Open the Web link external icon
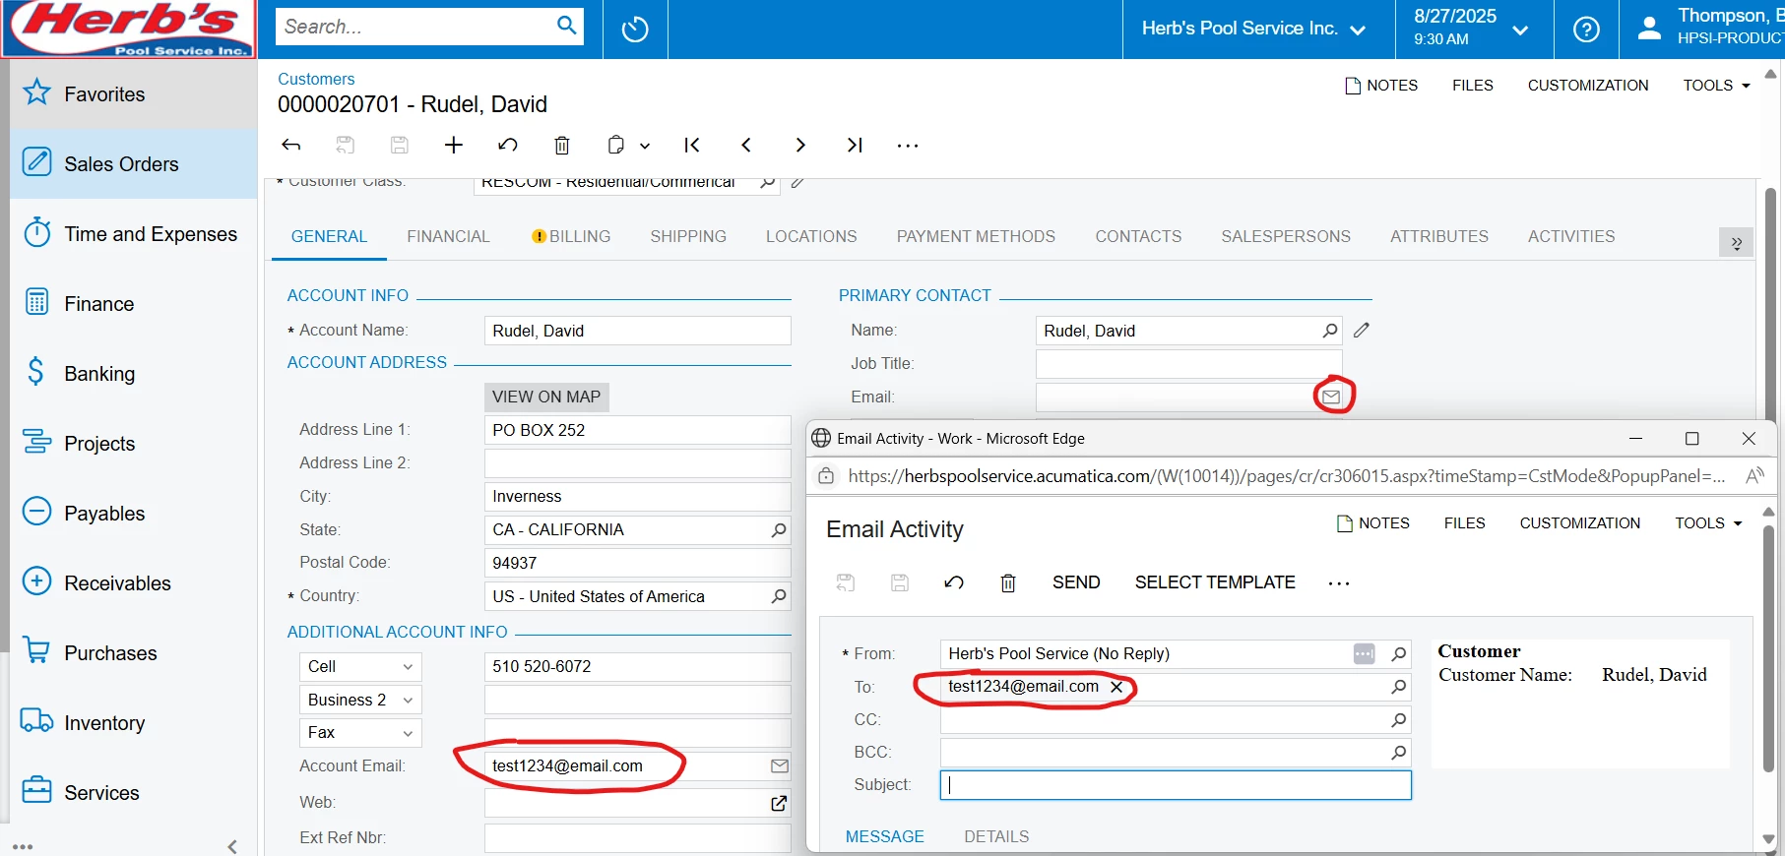Image resolution: width=1785 pixels, height=856 pixels. (779, 803)
